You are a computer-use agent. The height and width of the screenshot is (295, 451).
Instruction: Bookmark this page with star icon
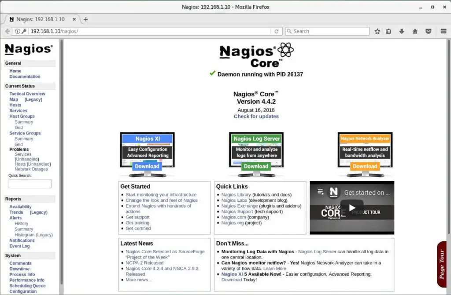coord(377,31)
